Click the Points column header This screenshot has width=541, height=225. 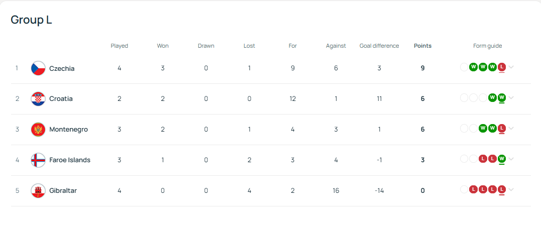tap(422, 46)
